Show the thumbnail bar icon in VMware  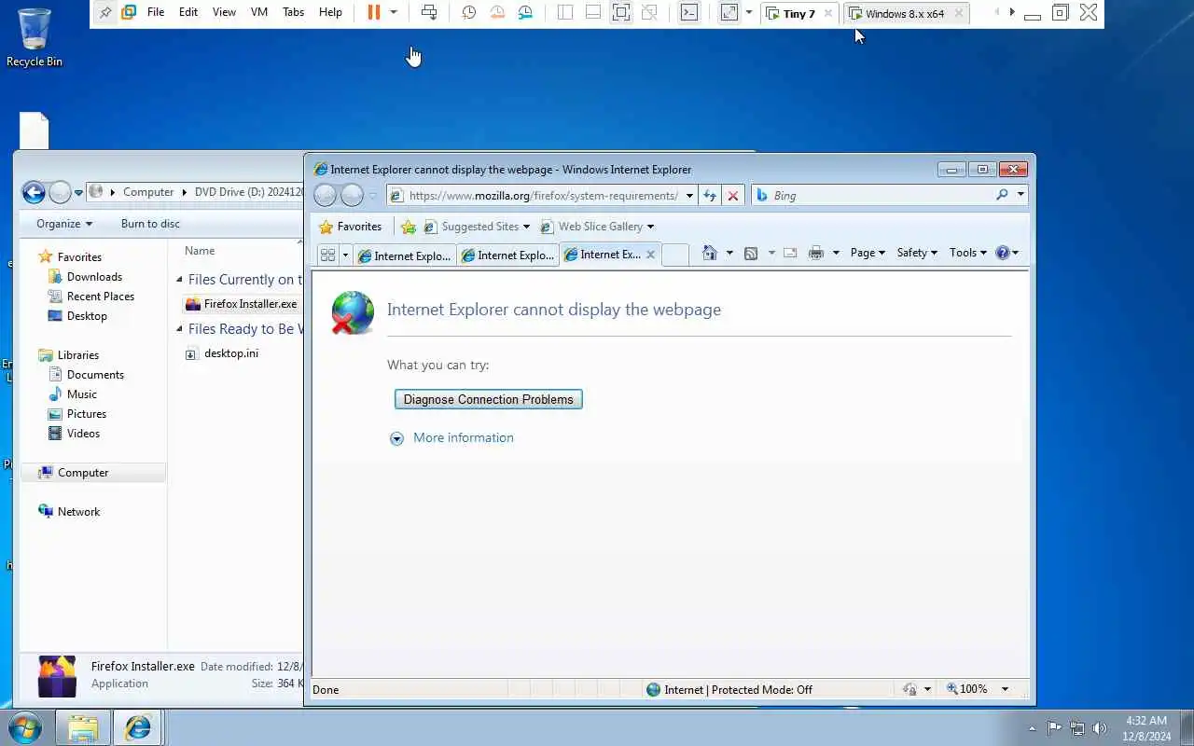tap(593, 12)
